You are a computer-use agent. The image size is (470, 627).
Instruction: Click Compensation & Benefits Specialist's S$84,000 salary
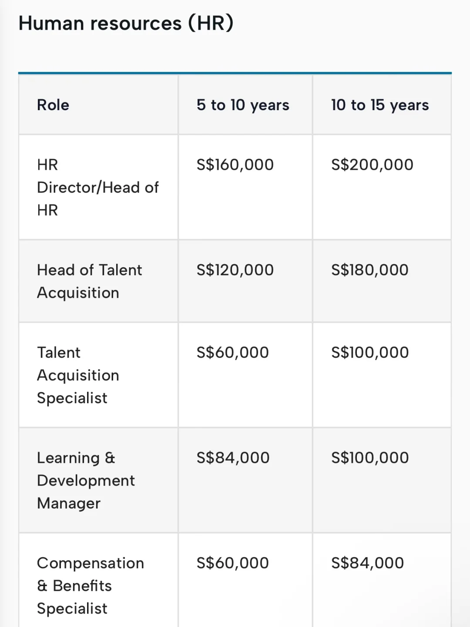(368, 563)
